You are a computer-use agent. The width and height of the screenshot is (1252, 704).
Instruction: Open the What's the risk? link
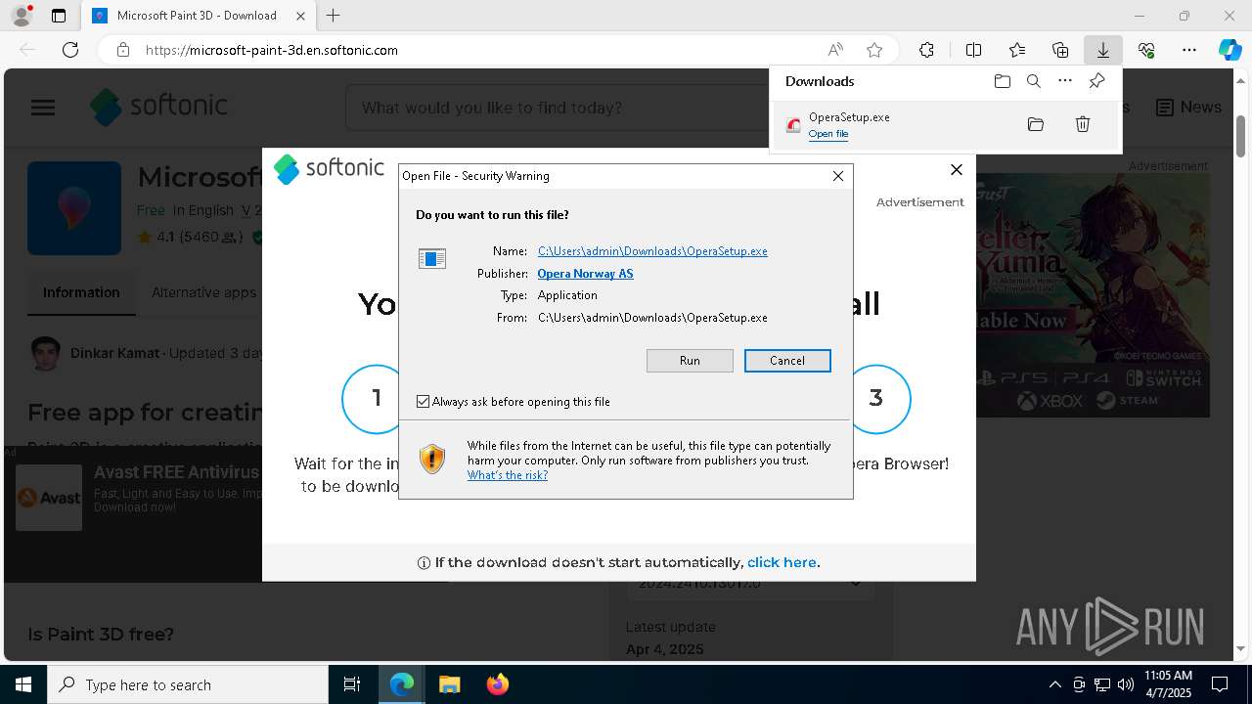[x=508, y=475]
